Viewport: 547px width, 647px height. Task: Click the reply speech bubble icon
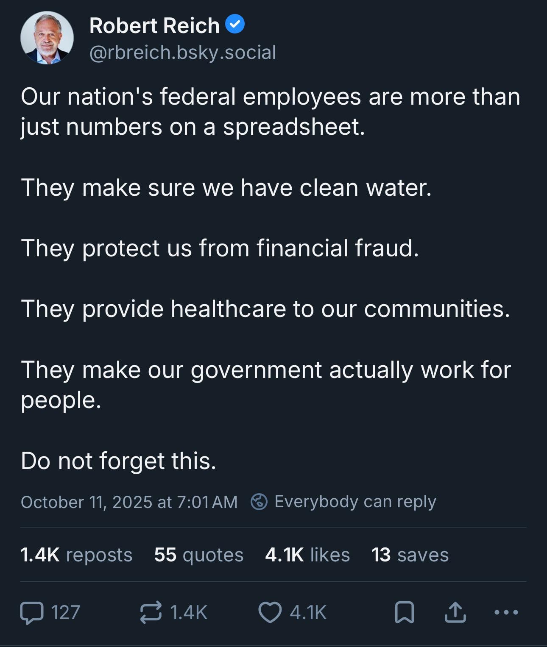click(x=32, y=613)
